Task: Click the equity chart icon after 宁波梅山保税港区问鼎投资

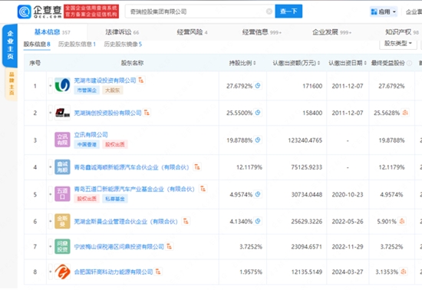Action: click(170, 246)
